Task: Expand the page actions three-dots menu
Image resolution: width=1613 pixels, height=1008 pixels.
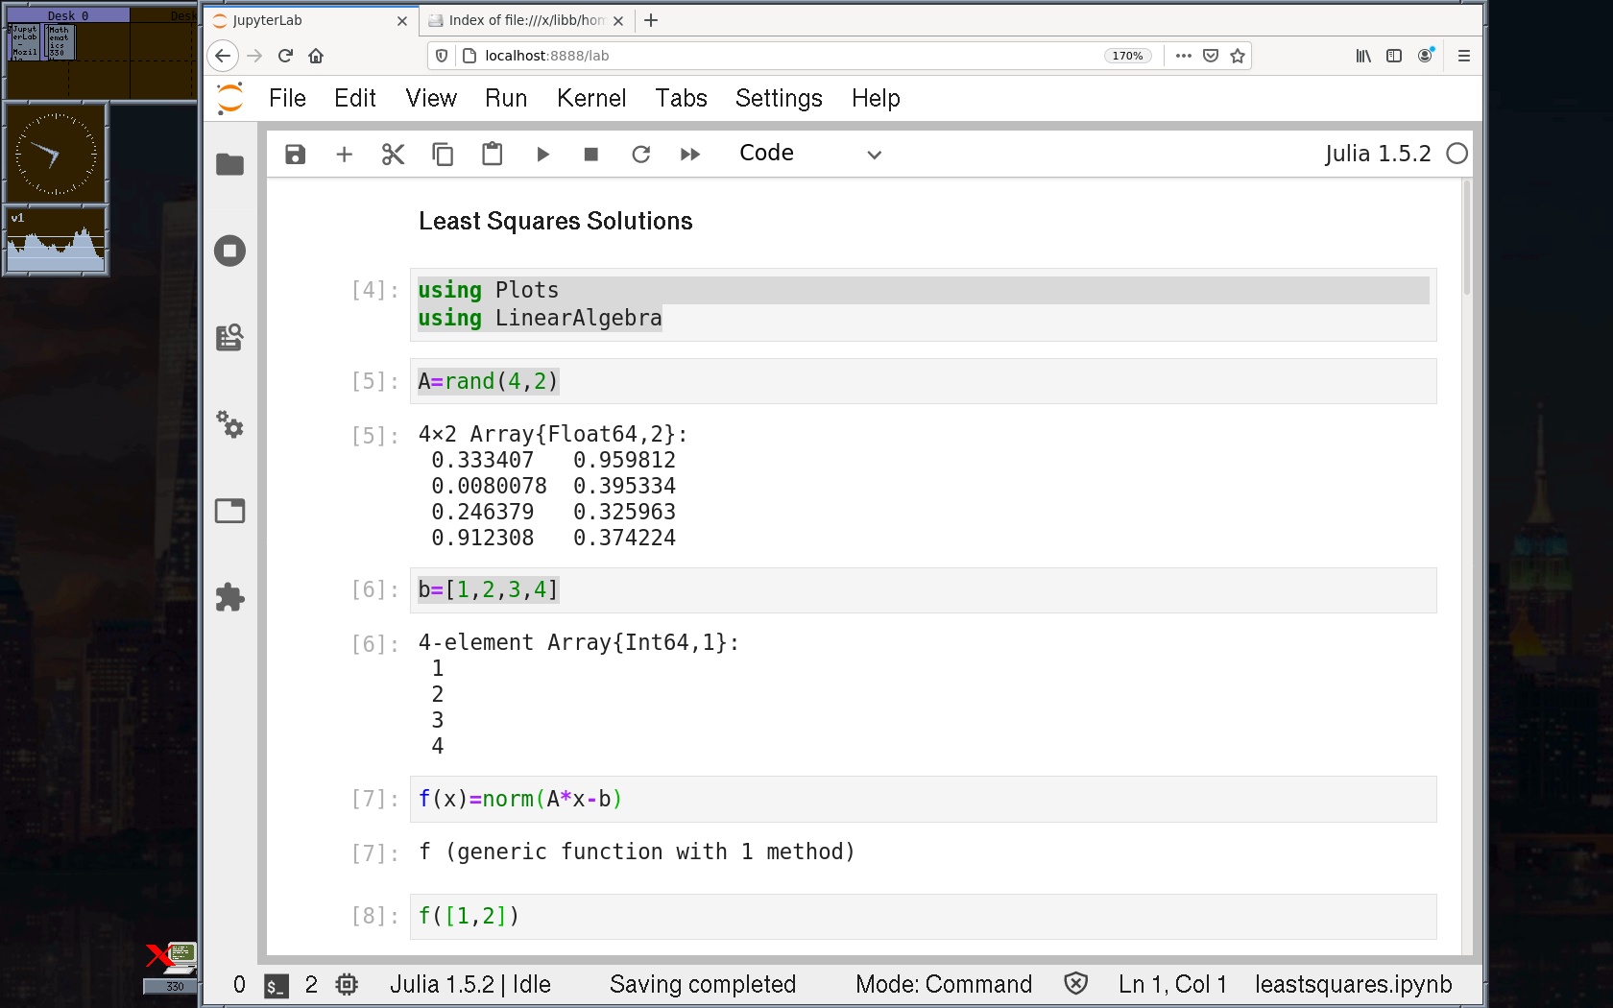Action: [1184, 56]
